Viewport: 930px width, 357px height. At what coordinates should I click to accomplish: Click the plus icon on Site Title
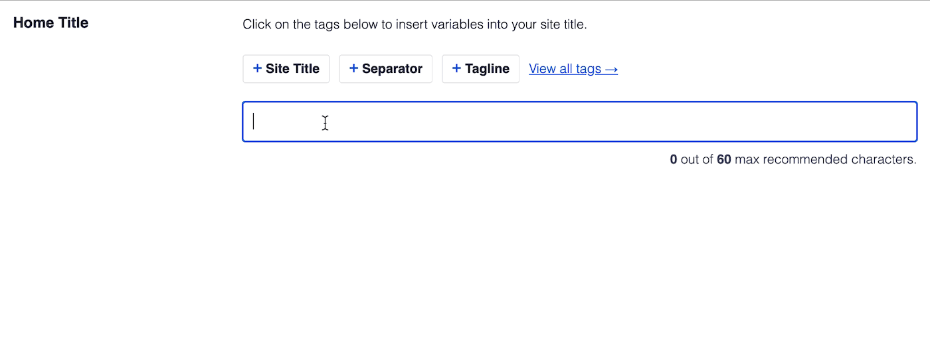pos(257,68)
